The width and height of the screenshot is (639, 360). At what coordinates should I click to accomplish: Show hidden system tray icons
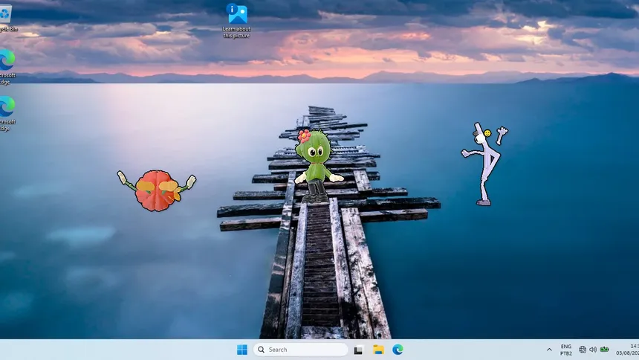(x=549, y=350)
